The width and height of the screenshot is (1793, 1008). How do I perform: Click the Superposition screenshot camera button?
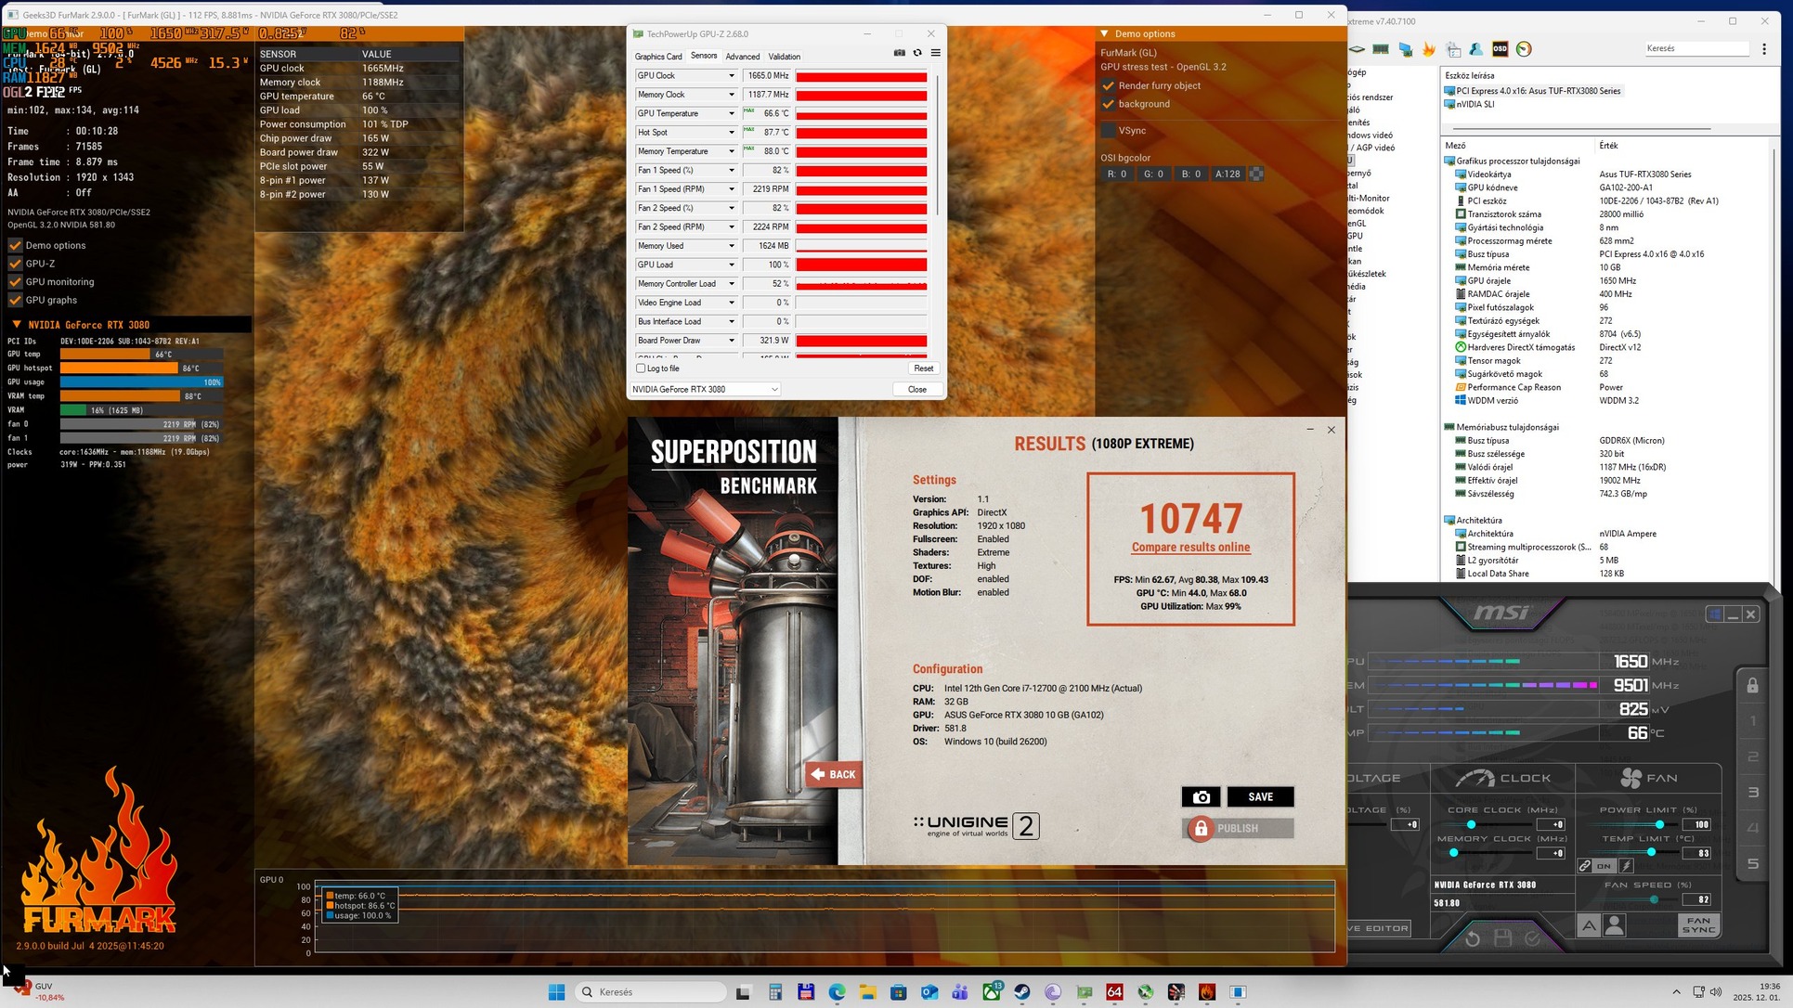(1201, 797)
